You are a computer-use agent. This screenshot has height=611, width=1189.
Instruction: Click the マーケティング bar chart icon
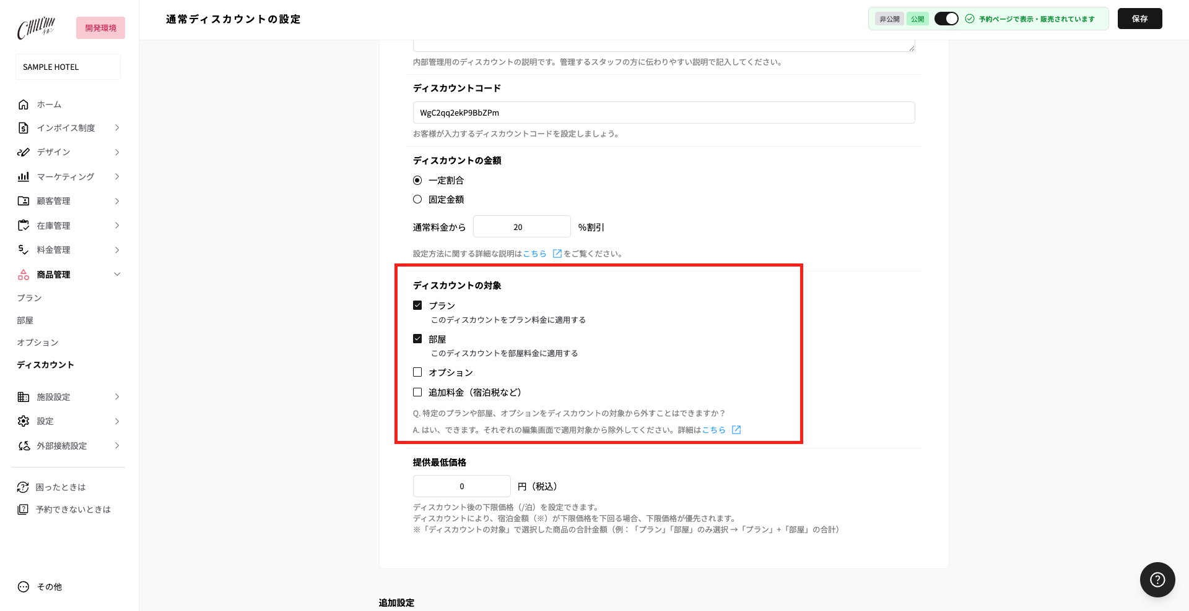point(24,177)
